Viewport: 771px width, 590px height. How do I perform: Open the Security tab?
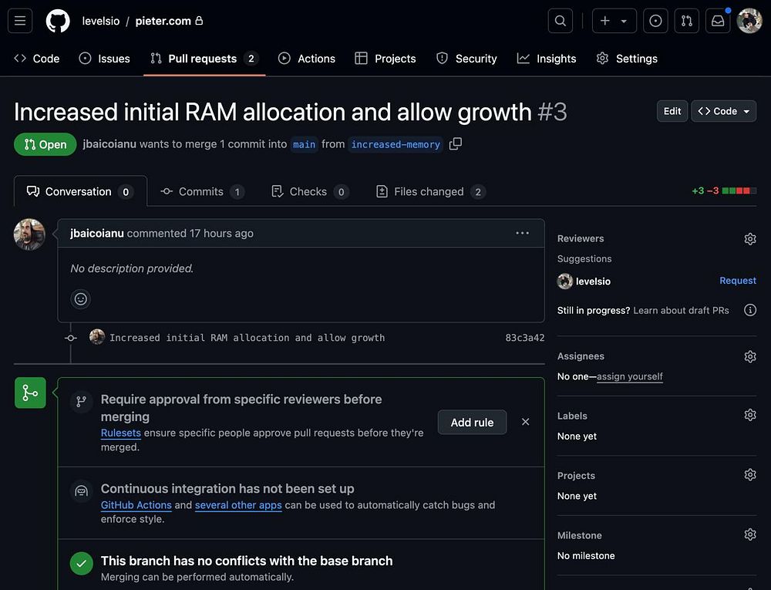pos(466,59)
